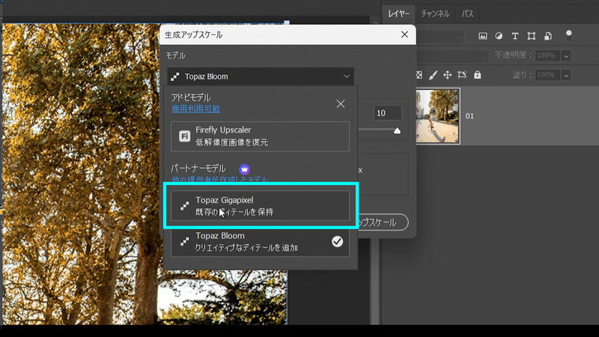599x337 pixels.
Task: Click the Firefly Fi icon
Action: (184, 136)
